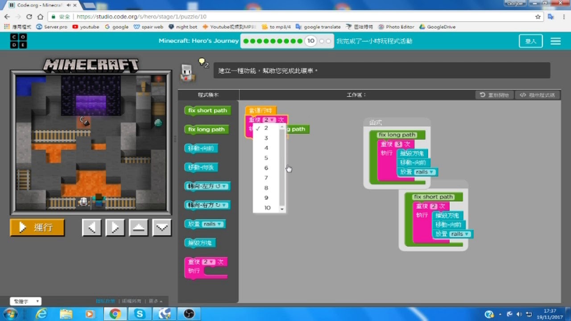Click puzzle 10 bubble in progress bar

[311, 41]
